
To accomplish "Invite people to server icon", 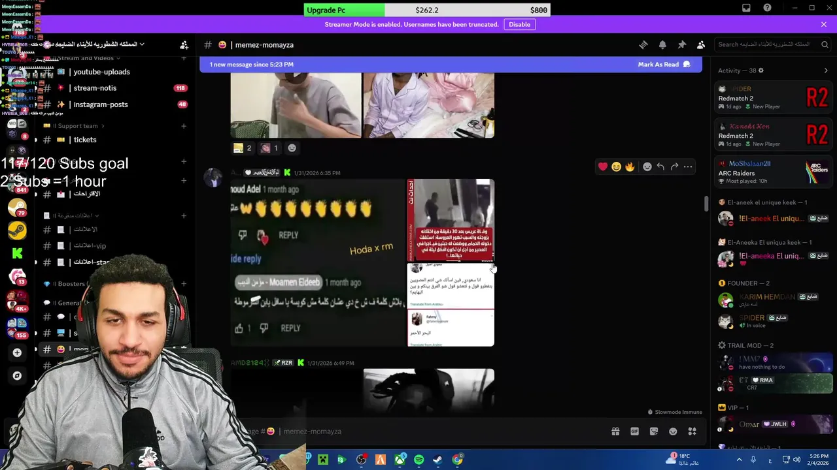I will tap(184, 45).
